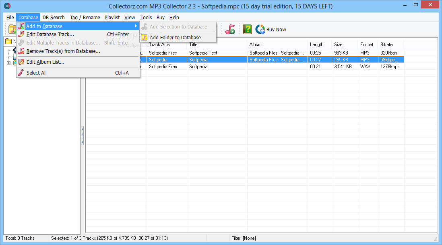Sort by Title column header
Viewport: 442px width, 245px height.
coord(217,45)
